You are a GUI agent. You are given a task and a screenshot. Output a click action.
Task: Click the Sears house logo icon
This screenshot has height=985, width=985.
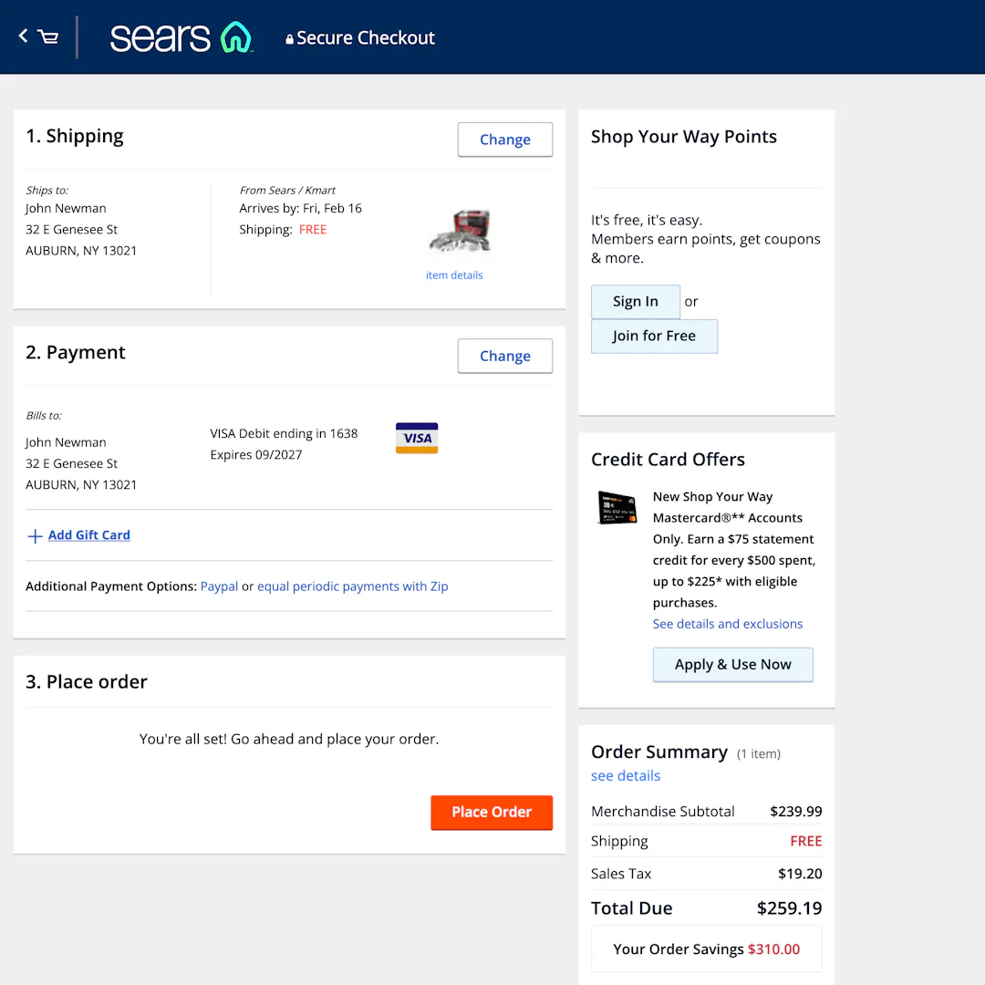(236, 37)
